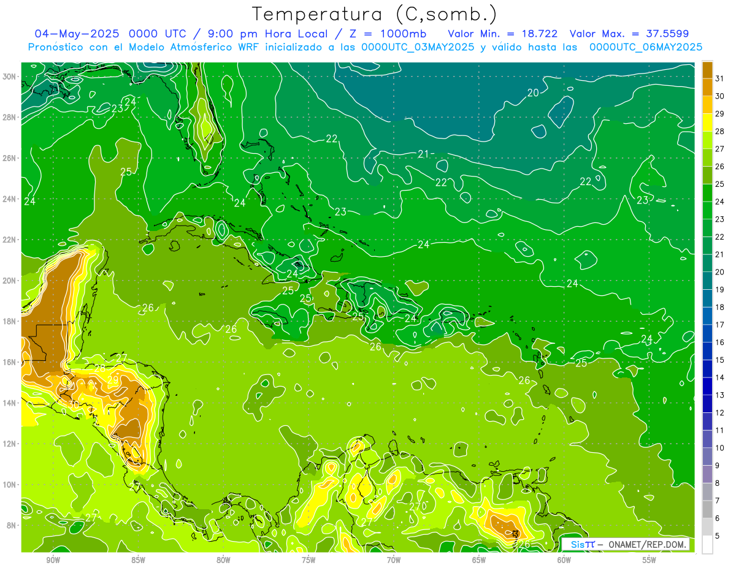Click the "16N" latitude axis label
Image resolution: width=736 pixels, height=568 pixels.
[x=9, y=362]
